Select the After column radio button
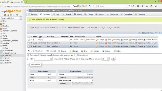 (96, 59)
